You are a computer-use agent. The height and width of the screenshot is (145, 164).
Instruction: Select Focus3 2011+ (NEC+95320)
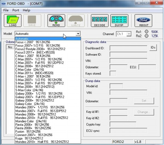click(x=48, y=52)
